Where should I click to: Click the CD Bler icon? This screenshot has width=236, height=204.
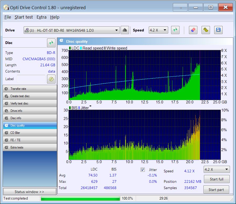(6, 133)
